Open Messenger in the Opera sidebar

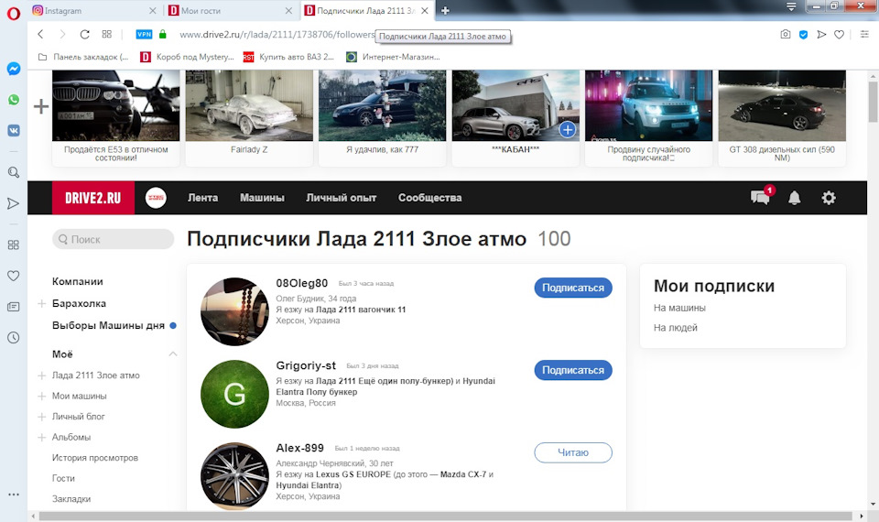(14, 69)
